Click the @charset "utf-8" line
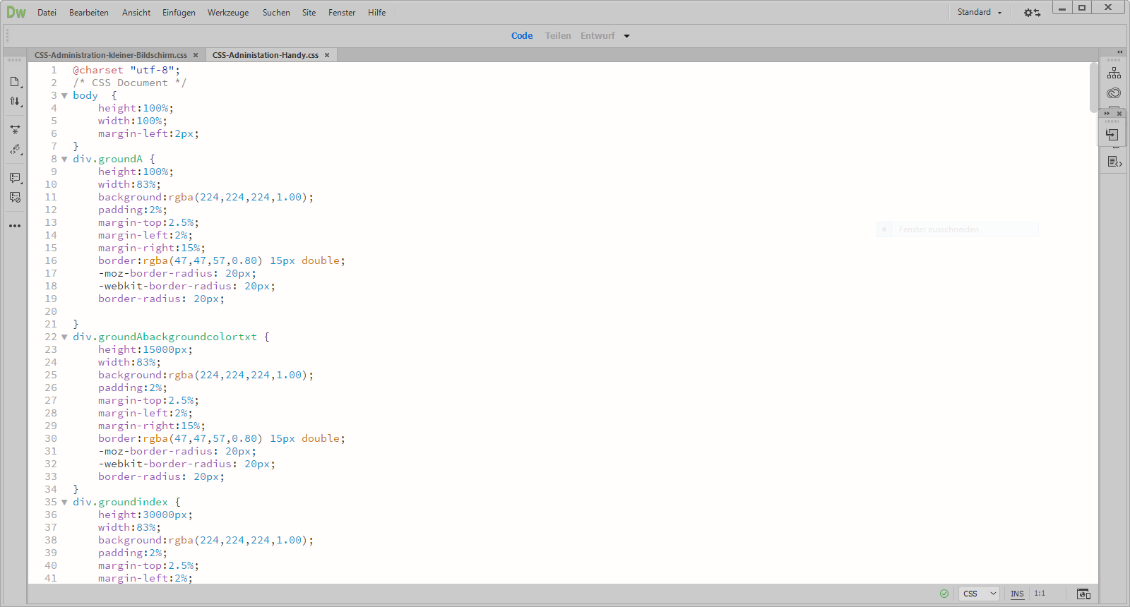The width and height of the screenshot is (1130, 607). [x=126, y=70]
